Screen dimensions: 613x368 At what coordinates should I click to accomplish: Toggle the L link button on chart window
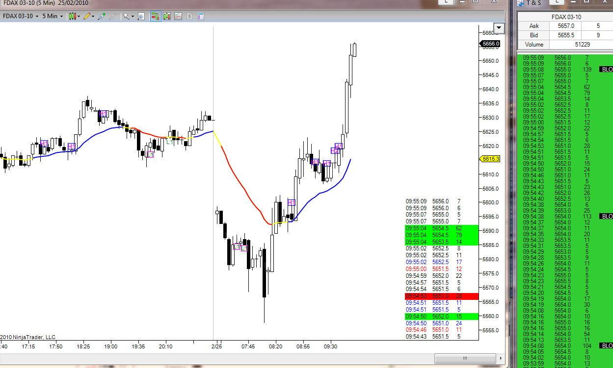pos(446,2)
